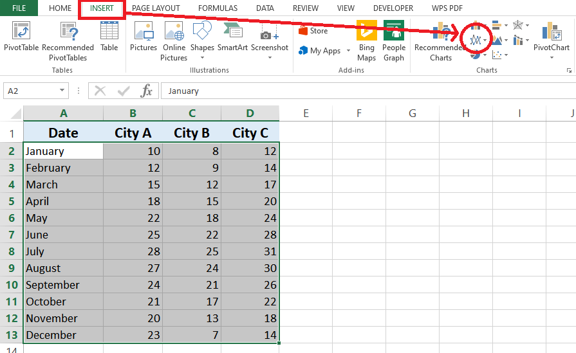Expand the PivotChart dropdown arrow

point(552,58)
